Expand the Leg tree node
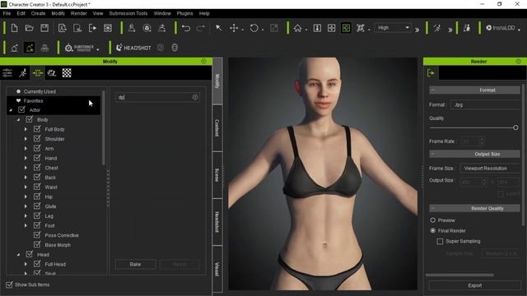 coord(26,215)
